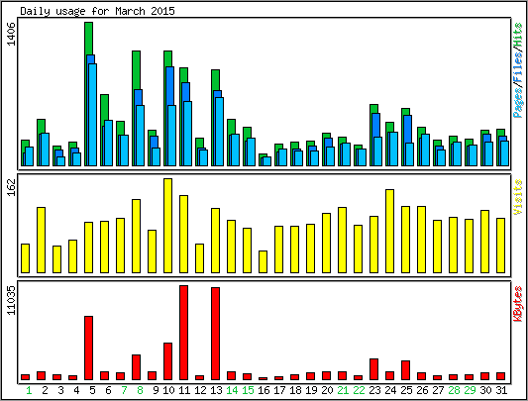Click the 162 Visits axis value

12,187
